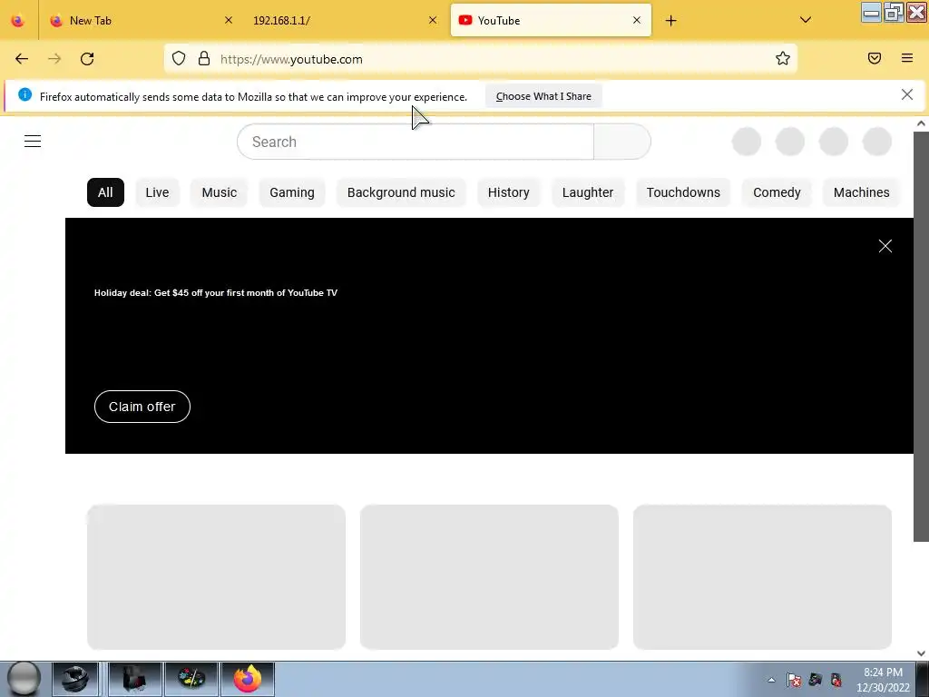The image size is (929, 697).
Task: Click the Choose What I Share button
Action: point(543,96)
